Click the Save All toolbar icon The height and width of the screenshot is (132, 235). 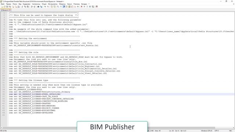click(10, 7)
